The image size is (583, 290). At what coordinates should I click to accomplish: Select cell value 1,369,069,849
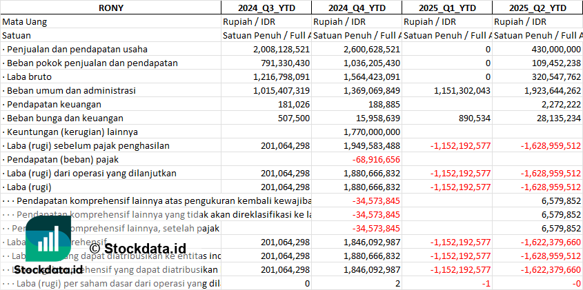(x=372, y=91)
